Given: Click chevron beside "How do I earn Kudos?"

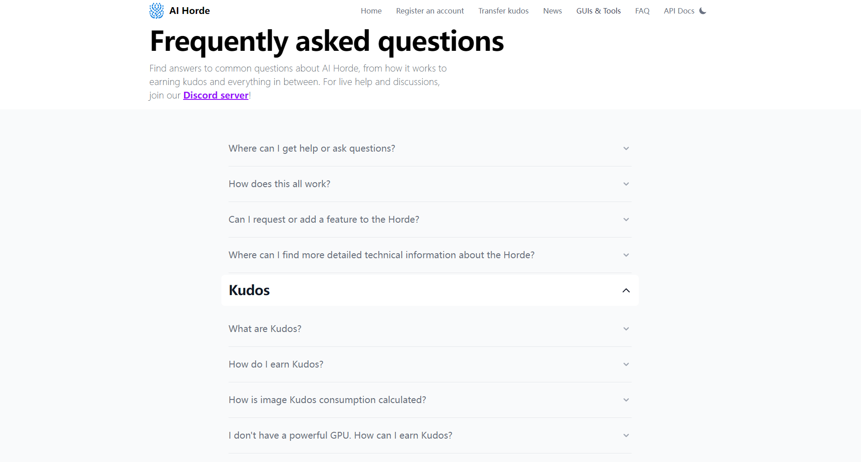Looking at the screenshot, I should pos(626,364).
